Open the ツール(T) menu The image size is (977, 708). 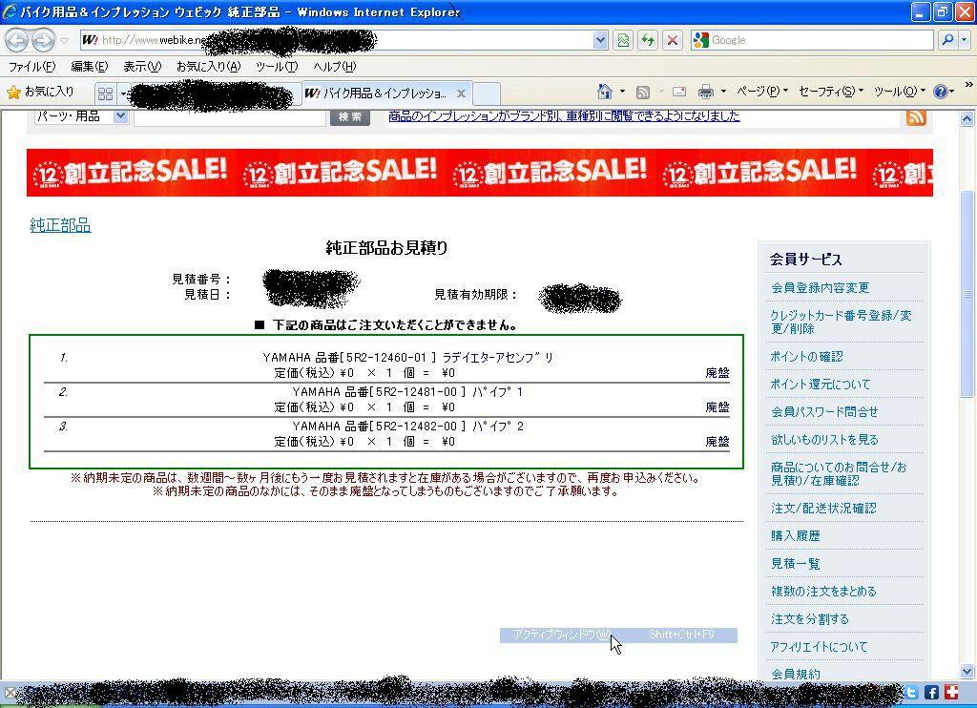pos(277,67)
